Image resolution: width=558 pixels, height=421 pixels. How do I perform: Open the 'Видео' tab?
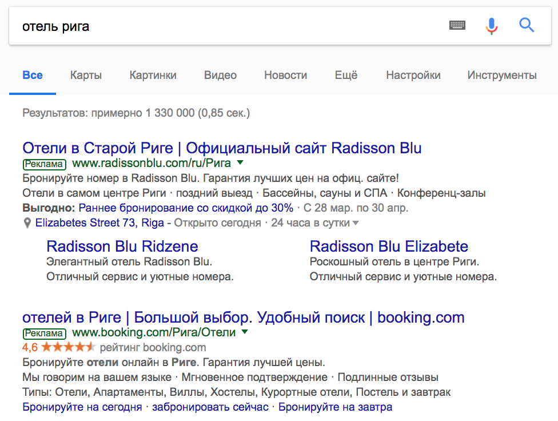220,75
